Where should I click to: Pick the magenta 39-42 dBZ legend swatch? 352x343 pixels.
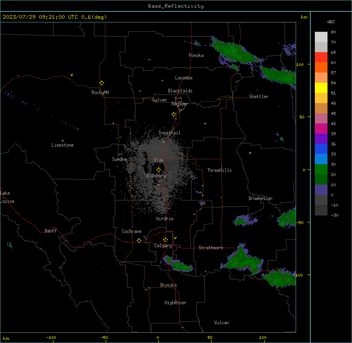click(x=321, y=128)
